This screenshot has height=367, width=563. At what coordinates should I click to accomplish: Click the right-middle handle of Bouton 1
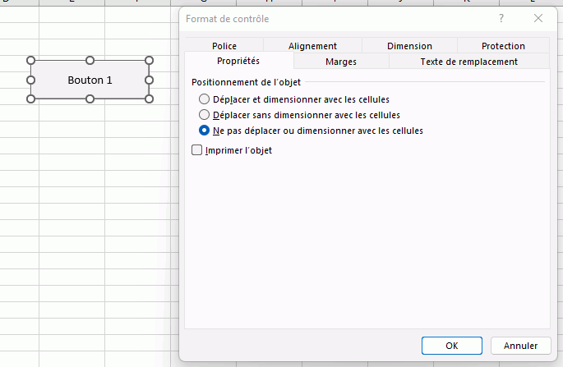click(150, 80)
